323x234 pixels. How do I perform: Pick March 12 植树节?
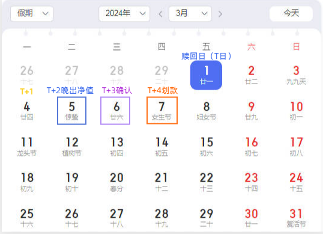(x=71, y=147)
